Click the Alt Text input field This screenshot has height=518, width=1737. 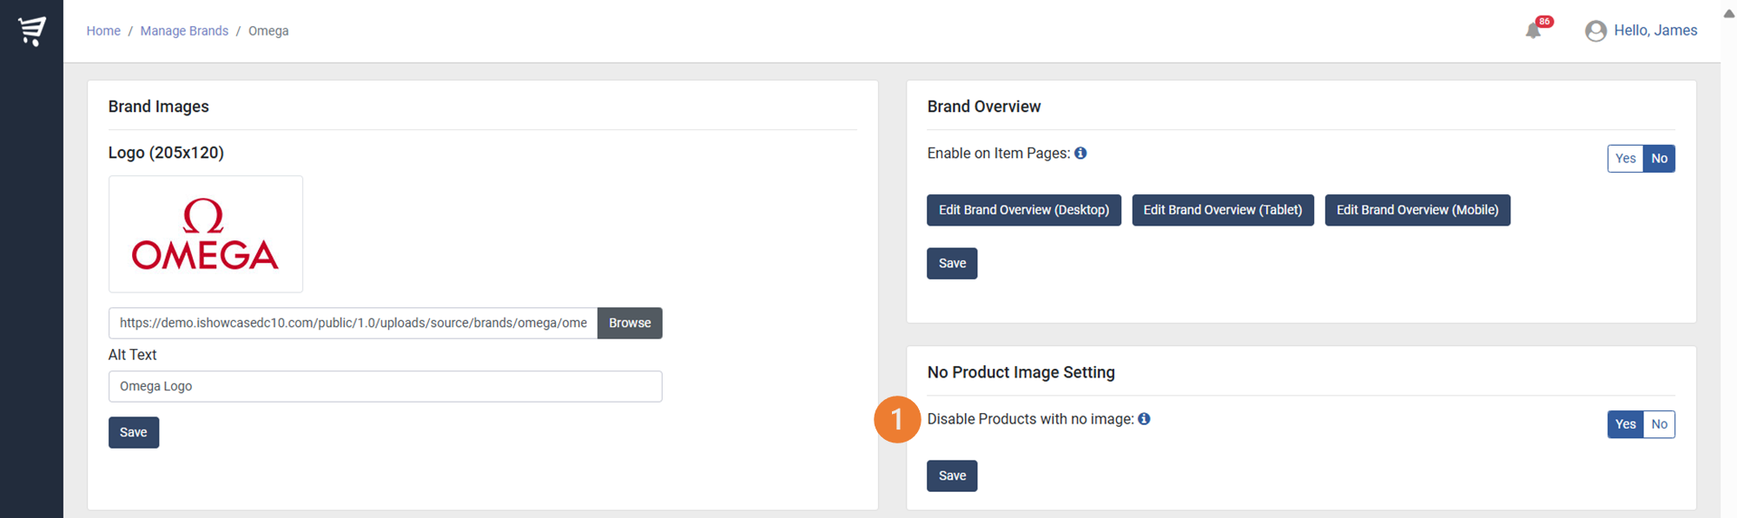click(x=386, y=387)
